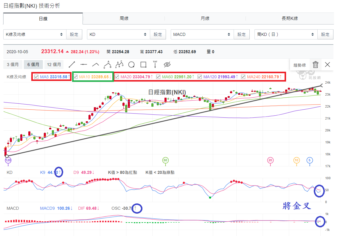
Task: Switch to the 周線 tab
Action: coord(124,19)
